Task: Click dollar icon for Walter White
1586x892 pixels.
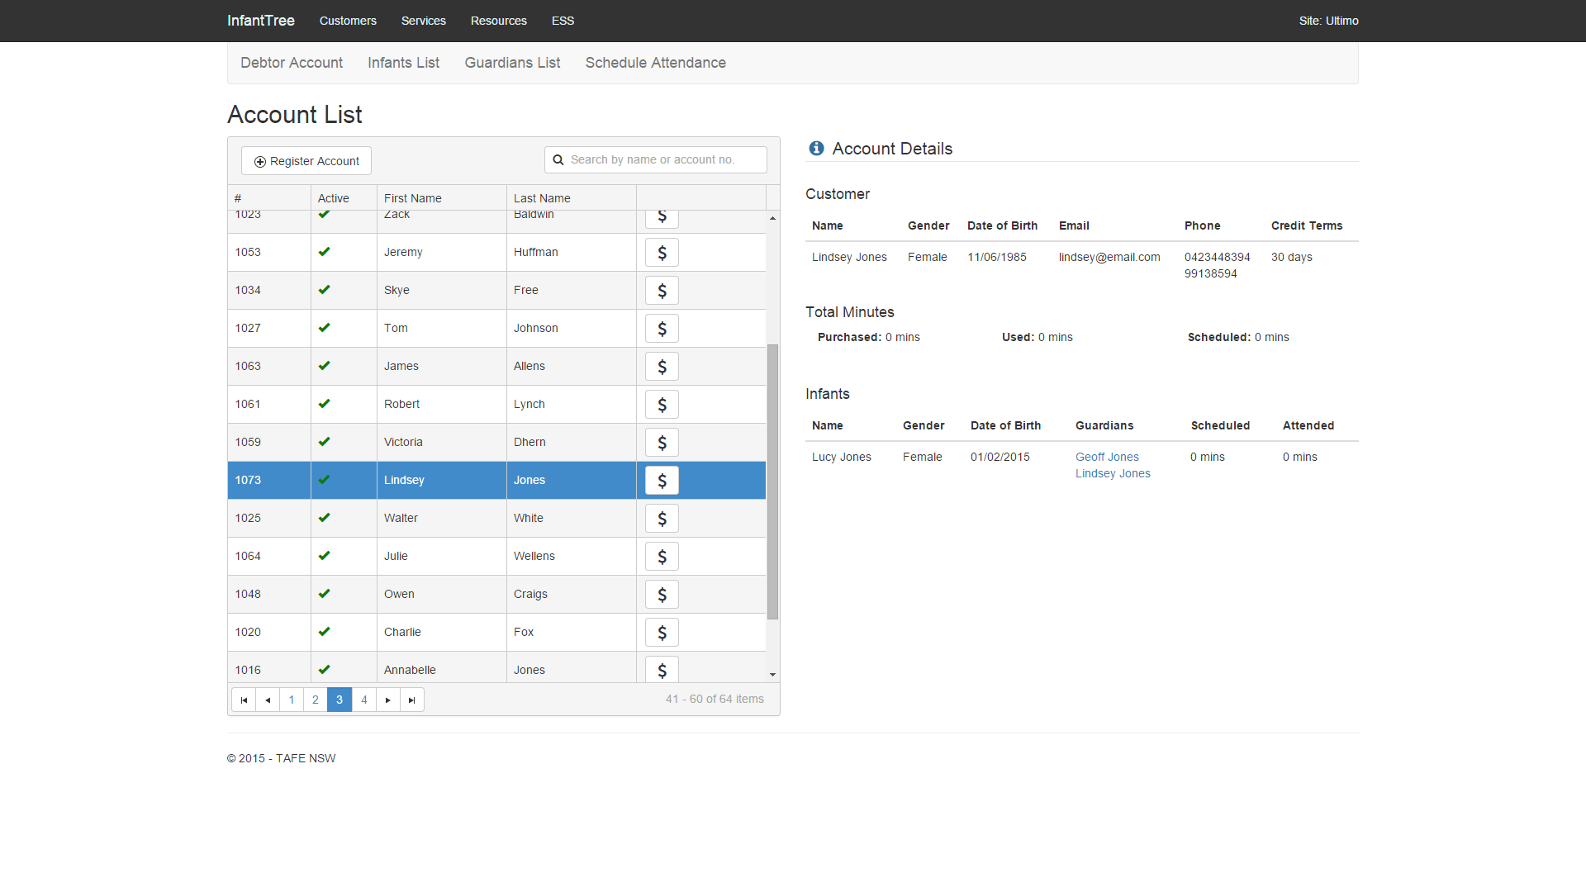Action: pyautogui.click(x=662, y=519)
